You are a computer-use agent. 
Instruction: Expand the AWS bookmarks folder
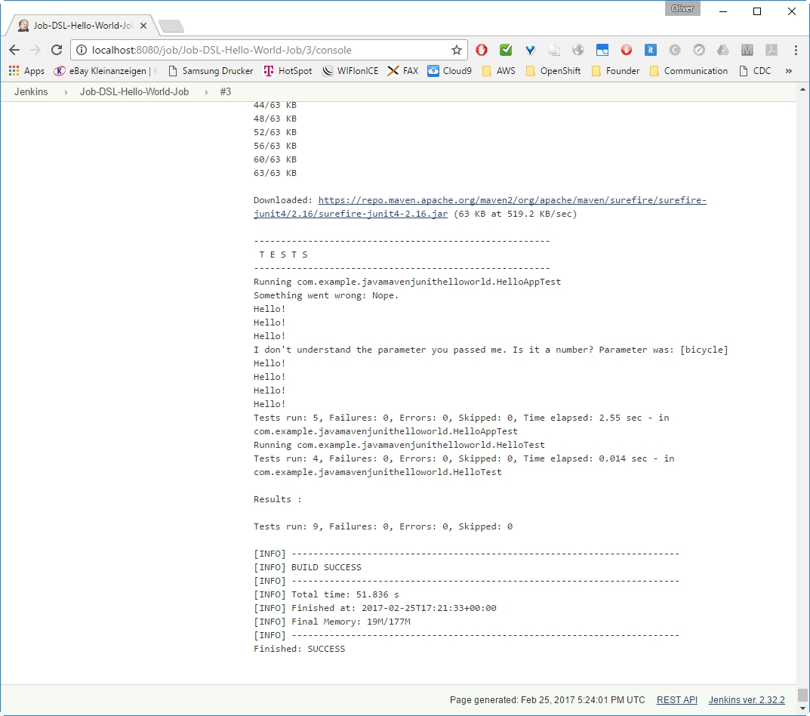tap(498, 71)
